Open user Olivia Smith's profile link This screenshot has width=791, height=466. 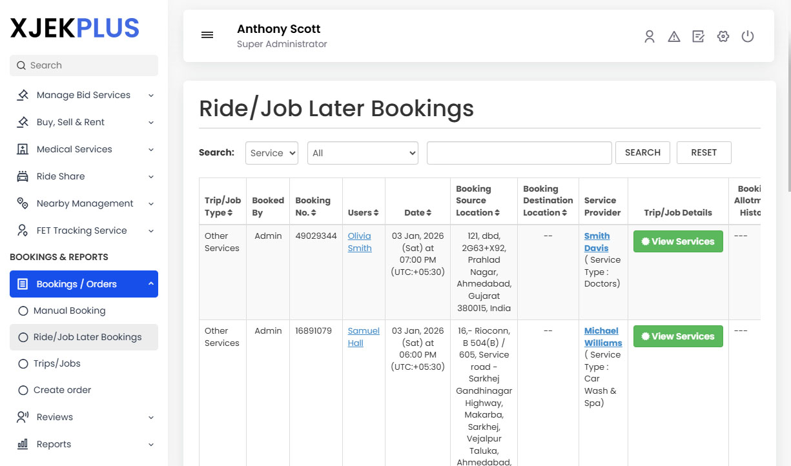tap(360, 241)
